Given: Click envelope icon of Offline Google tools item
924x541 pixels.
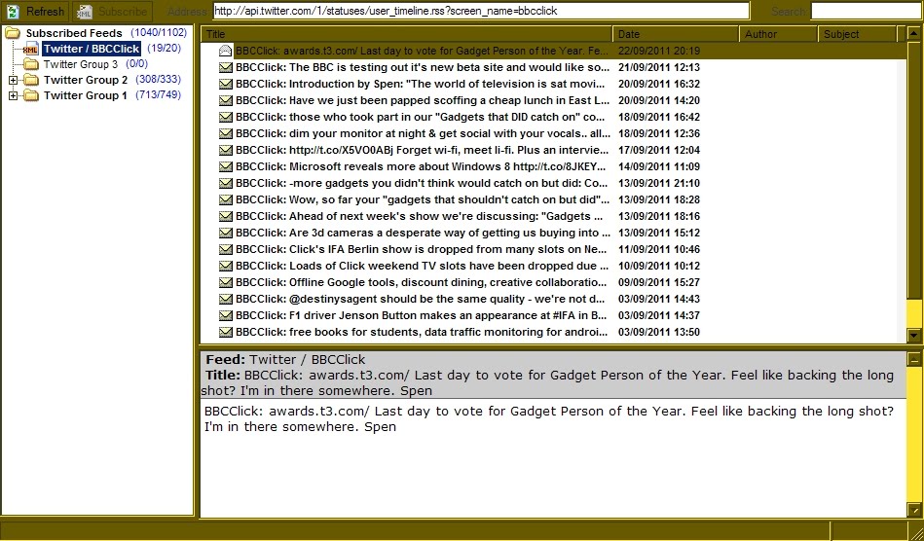Looking at the screenshot, I should tap(225, 282).
